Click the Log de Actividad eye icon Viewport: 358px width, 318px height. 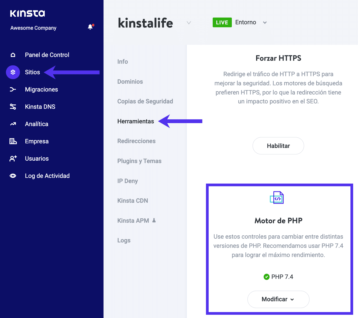13,176
